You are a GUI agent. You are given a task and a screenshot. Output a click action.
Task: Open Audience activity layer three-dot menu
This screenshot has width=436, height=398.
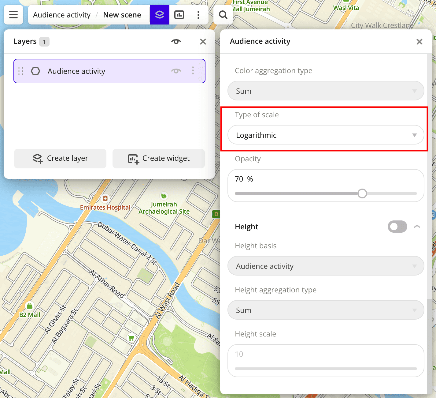pos(193,71)
